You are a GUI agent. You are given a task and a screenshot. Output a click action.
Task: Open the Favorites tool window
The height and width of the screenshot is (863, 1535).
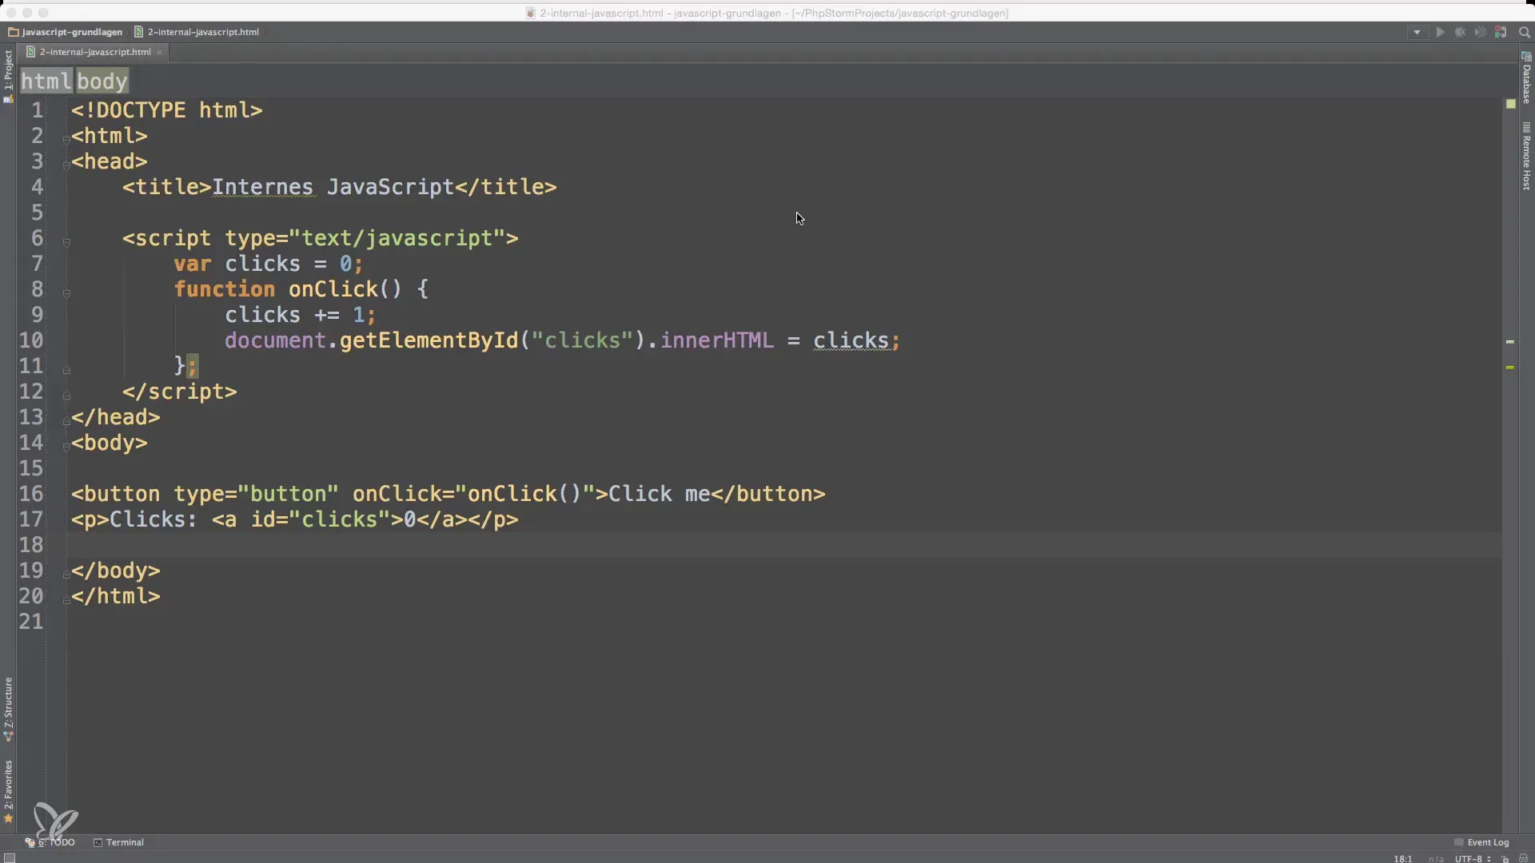pos(8,791)
